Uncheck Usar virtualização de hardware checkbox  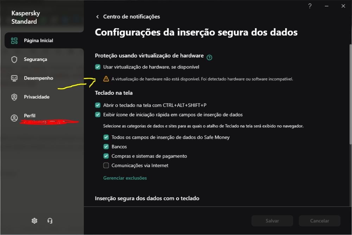pyautogui.click(x=98, y=67)
